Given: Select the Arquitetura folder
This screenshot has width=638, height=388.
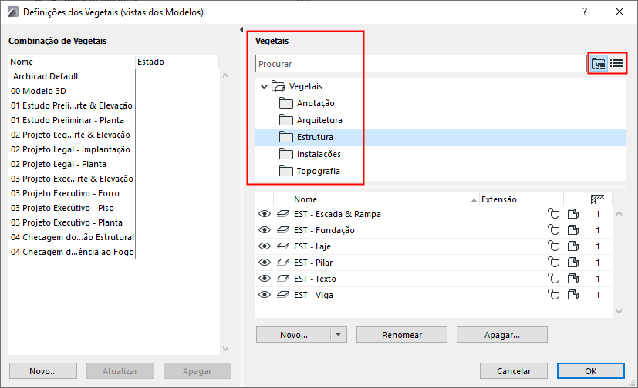Looking at the screenshot, I should click(x=319, y=120).
